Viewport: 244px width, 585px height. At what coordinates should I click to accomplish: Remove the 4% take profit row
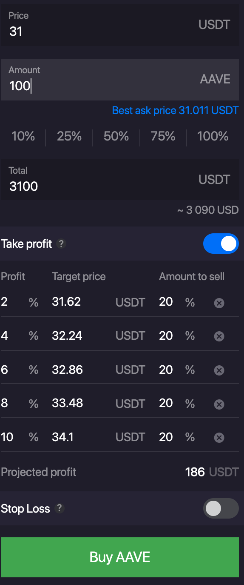coord(219,337)
